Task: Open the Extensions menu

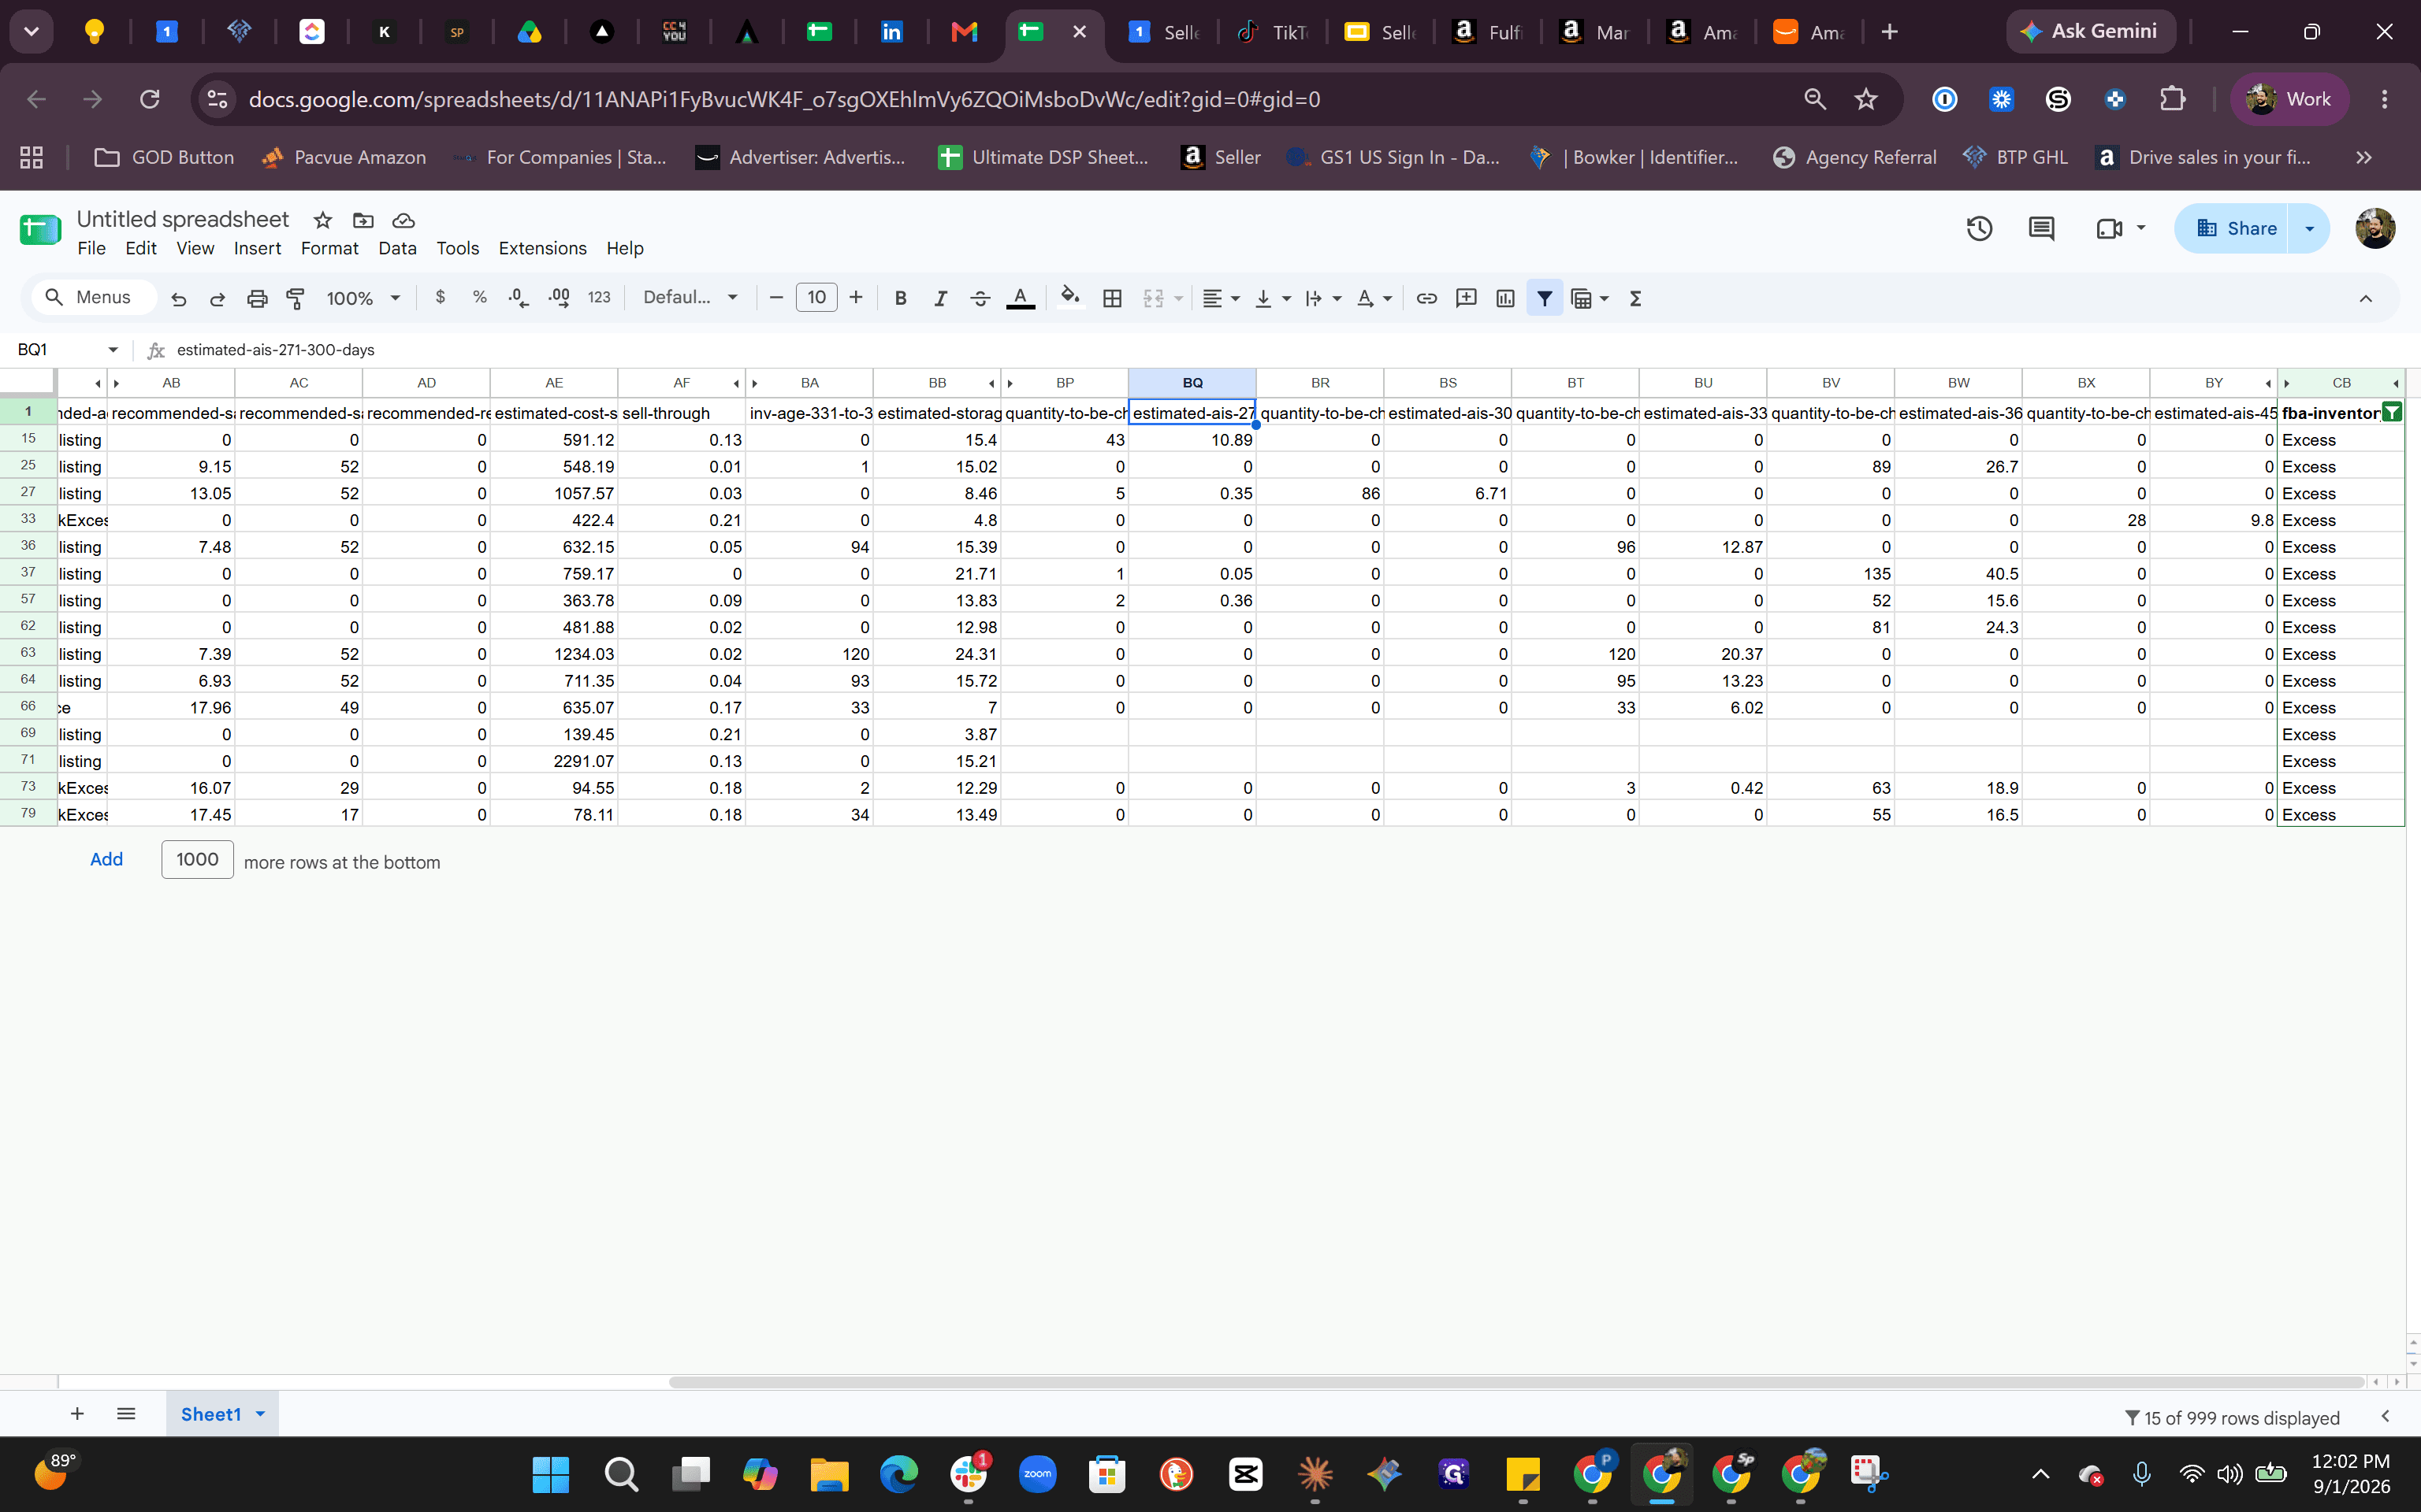Action: [x=542, y=248]
